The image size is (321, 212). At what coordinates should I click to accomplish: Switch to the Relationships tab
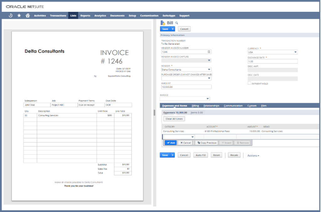click(211, 106)
